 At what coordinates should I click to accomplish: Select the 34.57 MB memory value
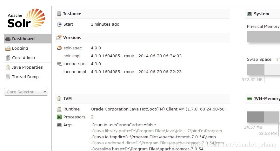253,127
